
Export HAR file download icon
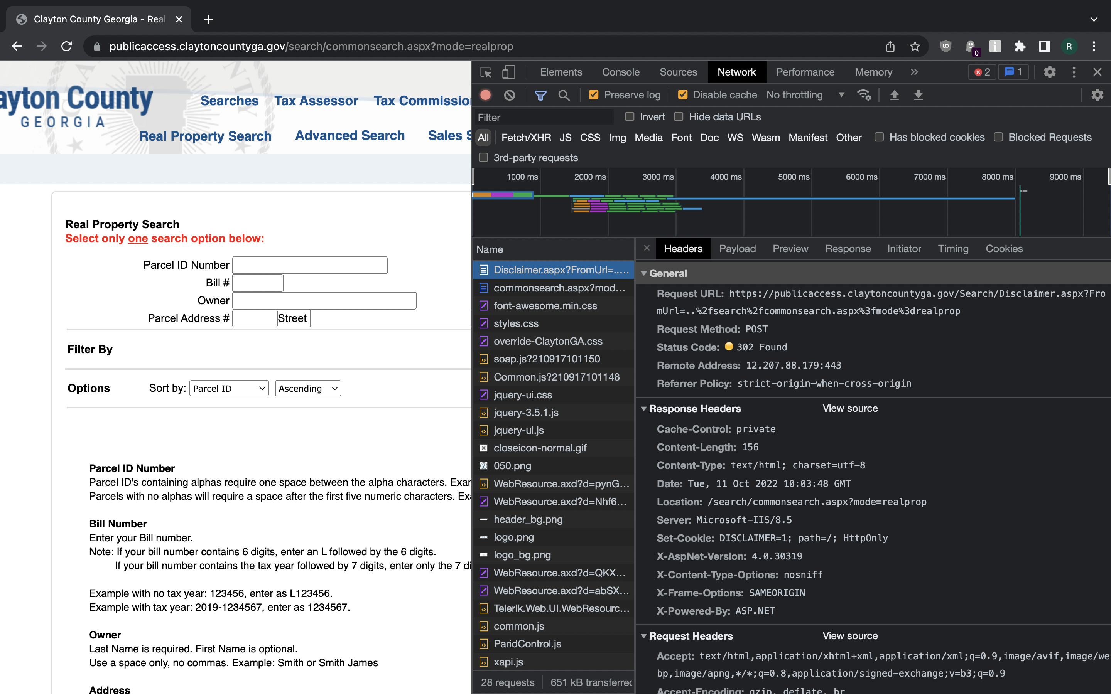[918, 95]
